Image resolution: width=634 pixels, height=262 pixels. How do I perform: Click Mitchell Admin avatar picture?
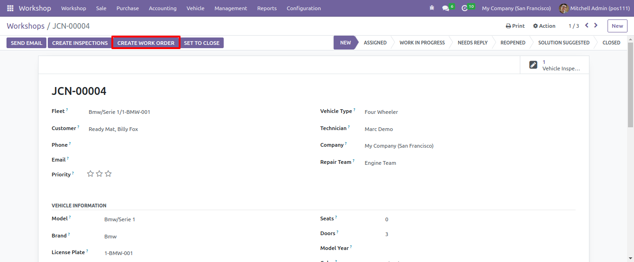(x=563, y=8)
